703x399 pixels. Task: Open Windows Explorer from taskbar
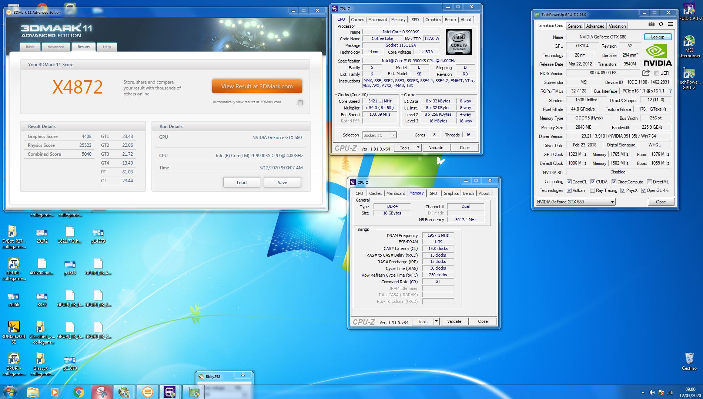coord(33,392)
